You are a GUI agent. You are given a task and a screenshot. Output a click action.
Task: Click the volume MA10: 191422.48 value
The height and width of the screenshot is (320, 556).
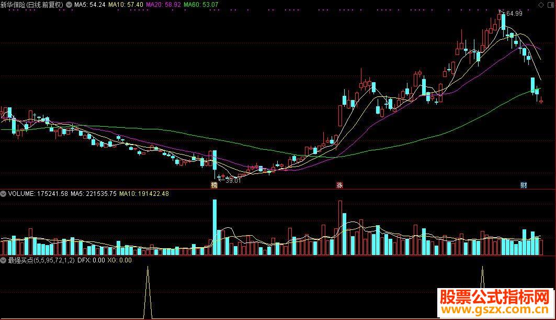144,194
